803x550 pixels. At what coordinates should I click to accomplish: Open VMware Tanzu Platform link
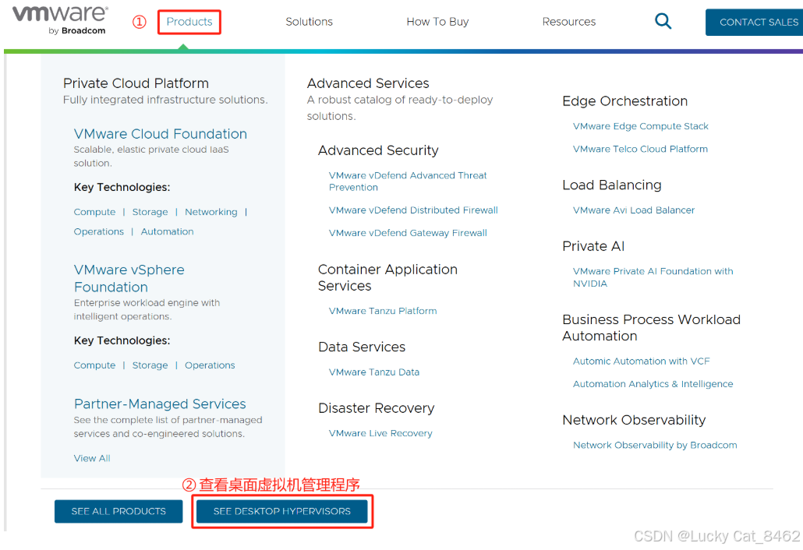point(383,311)
